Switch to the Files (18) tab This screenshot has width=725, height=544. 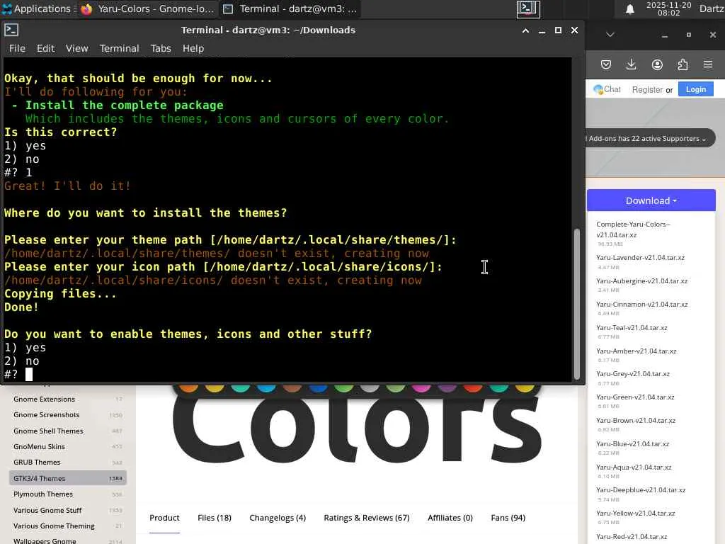[x=215, y=518]
